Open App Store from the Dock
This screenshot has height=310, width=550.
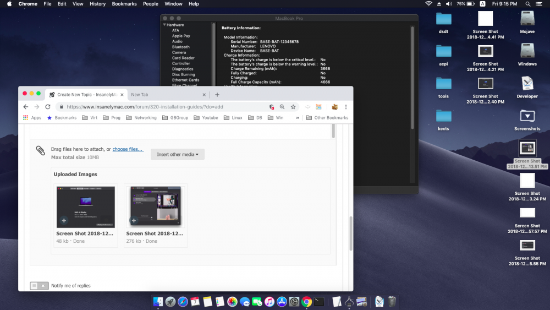coord(282,302)
